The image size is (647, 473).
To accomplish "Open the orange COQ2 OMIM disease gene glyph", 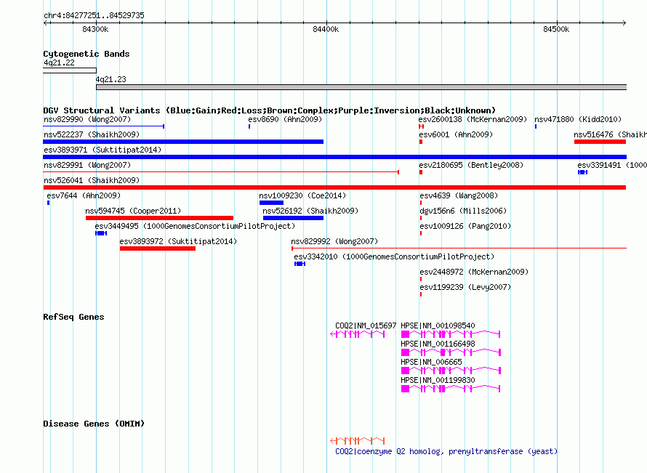I will click(x=358, y=441).
